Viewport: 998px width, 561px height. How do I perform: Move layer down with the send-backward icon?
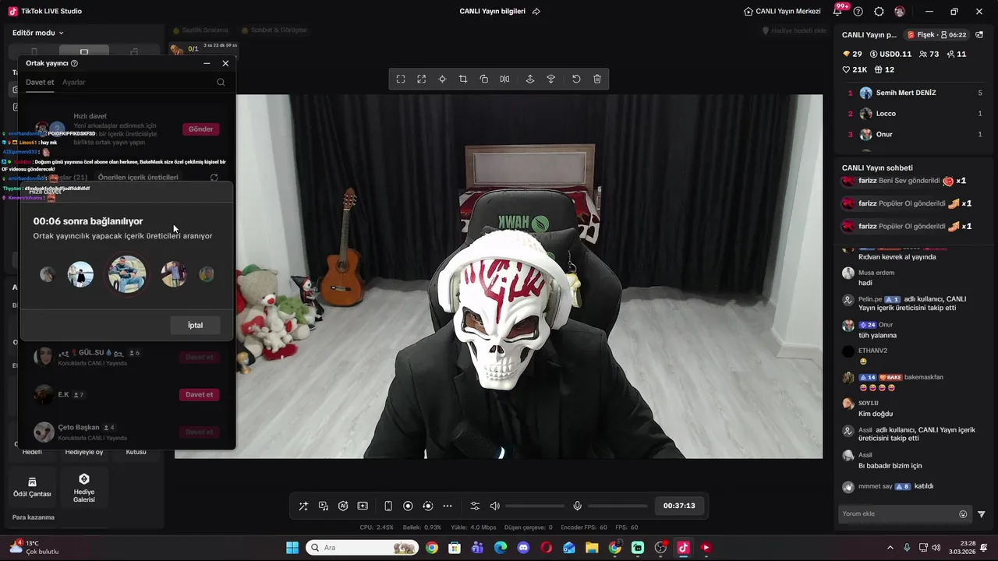(x=551, y=79)
